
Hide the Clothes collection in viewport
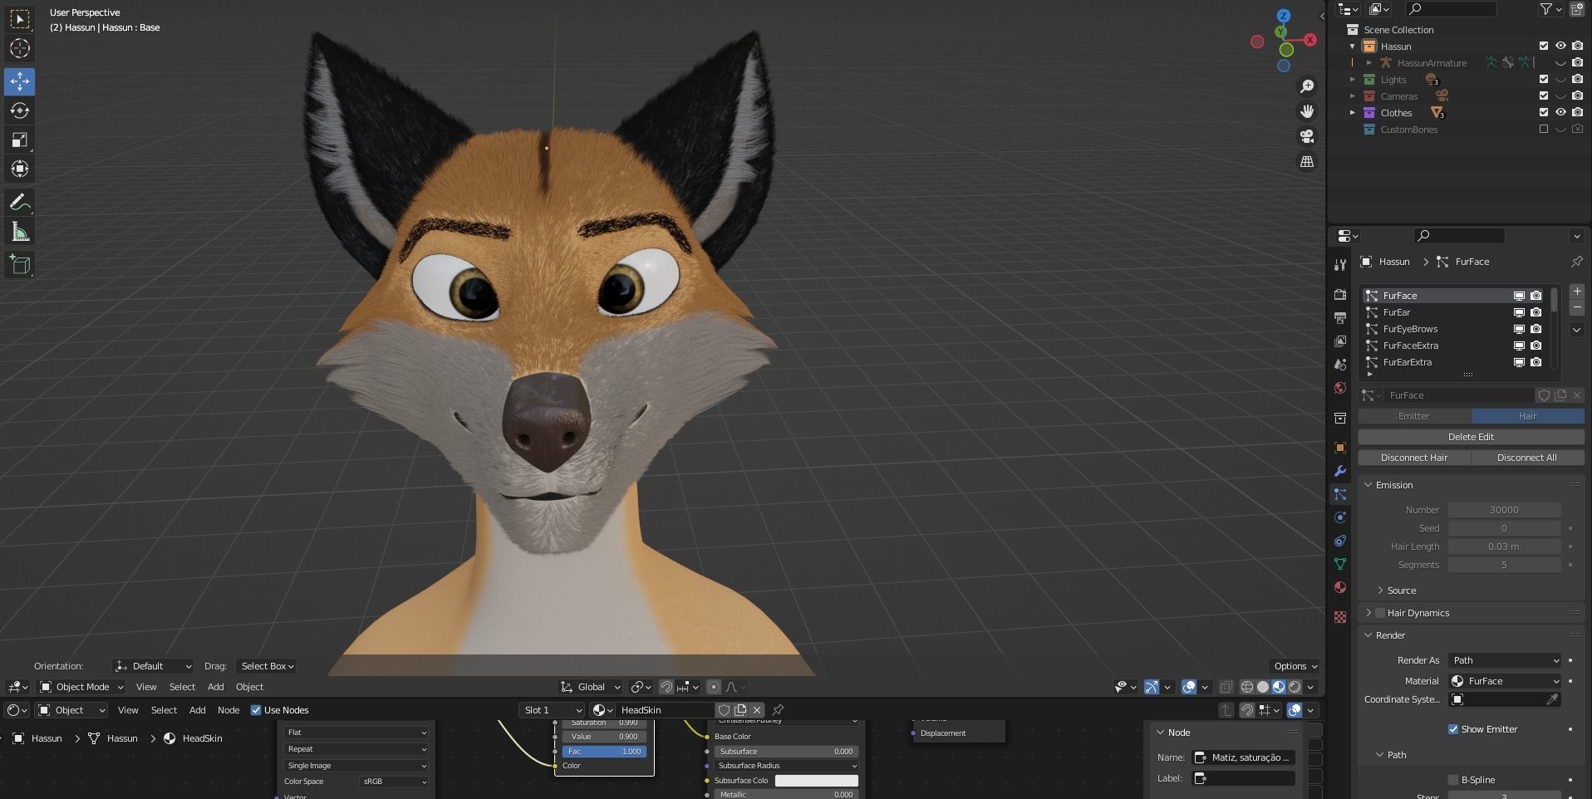pyautogui.click(x=1560, y=113)
